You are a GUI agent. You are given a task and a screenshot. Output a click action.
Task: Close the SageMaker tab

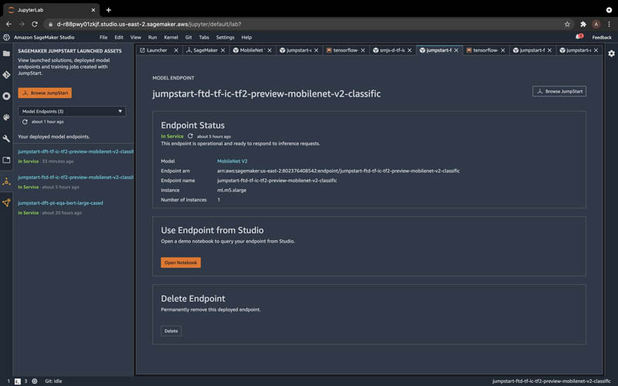click(223, 50)
